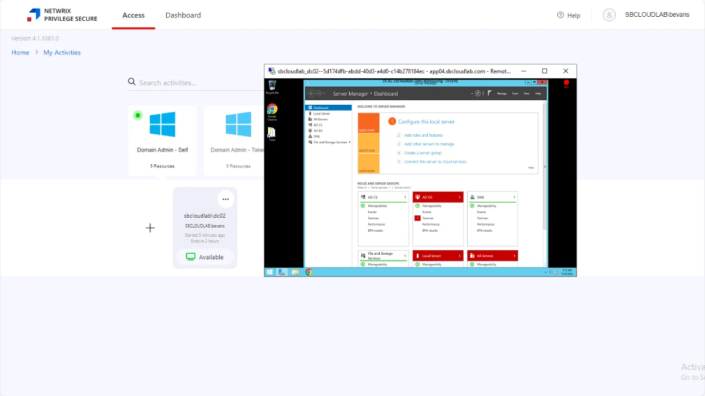705x396 pixels.
Task: Select the WHAT'S NEW tile
Action: (369, 144)
